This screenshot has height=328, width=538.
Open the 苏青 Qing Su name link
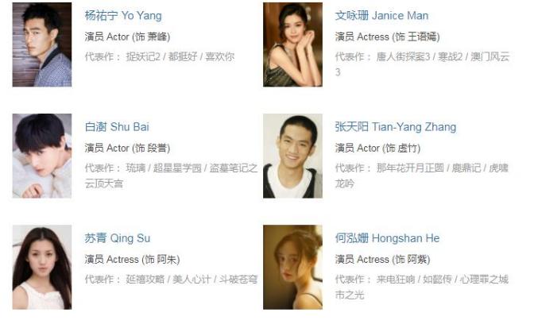118,238
